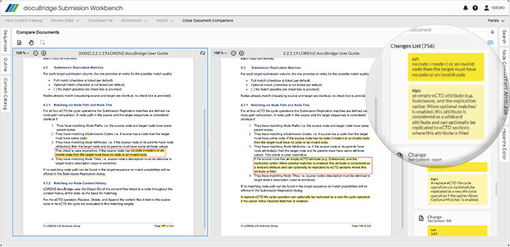The image size is (510, 247).
Task: Click the sync scrolling icon in left document header
Action: point(203,53)
